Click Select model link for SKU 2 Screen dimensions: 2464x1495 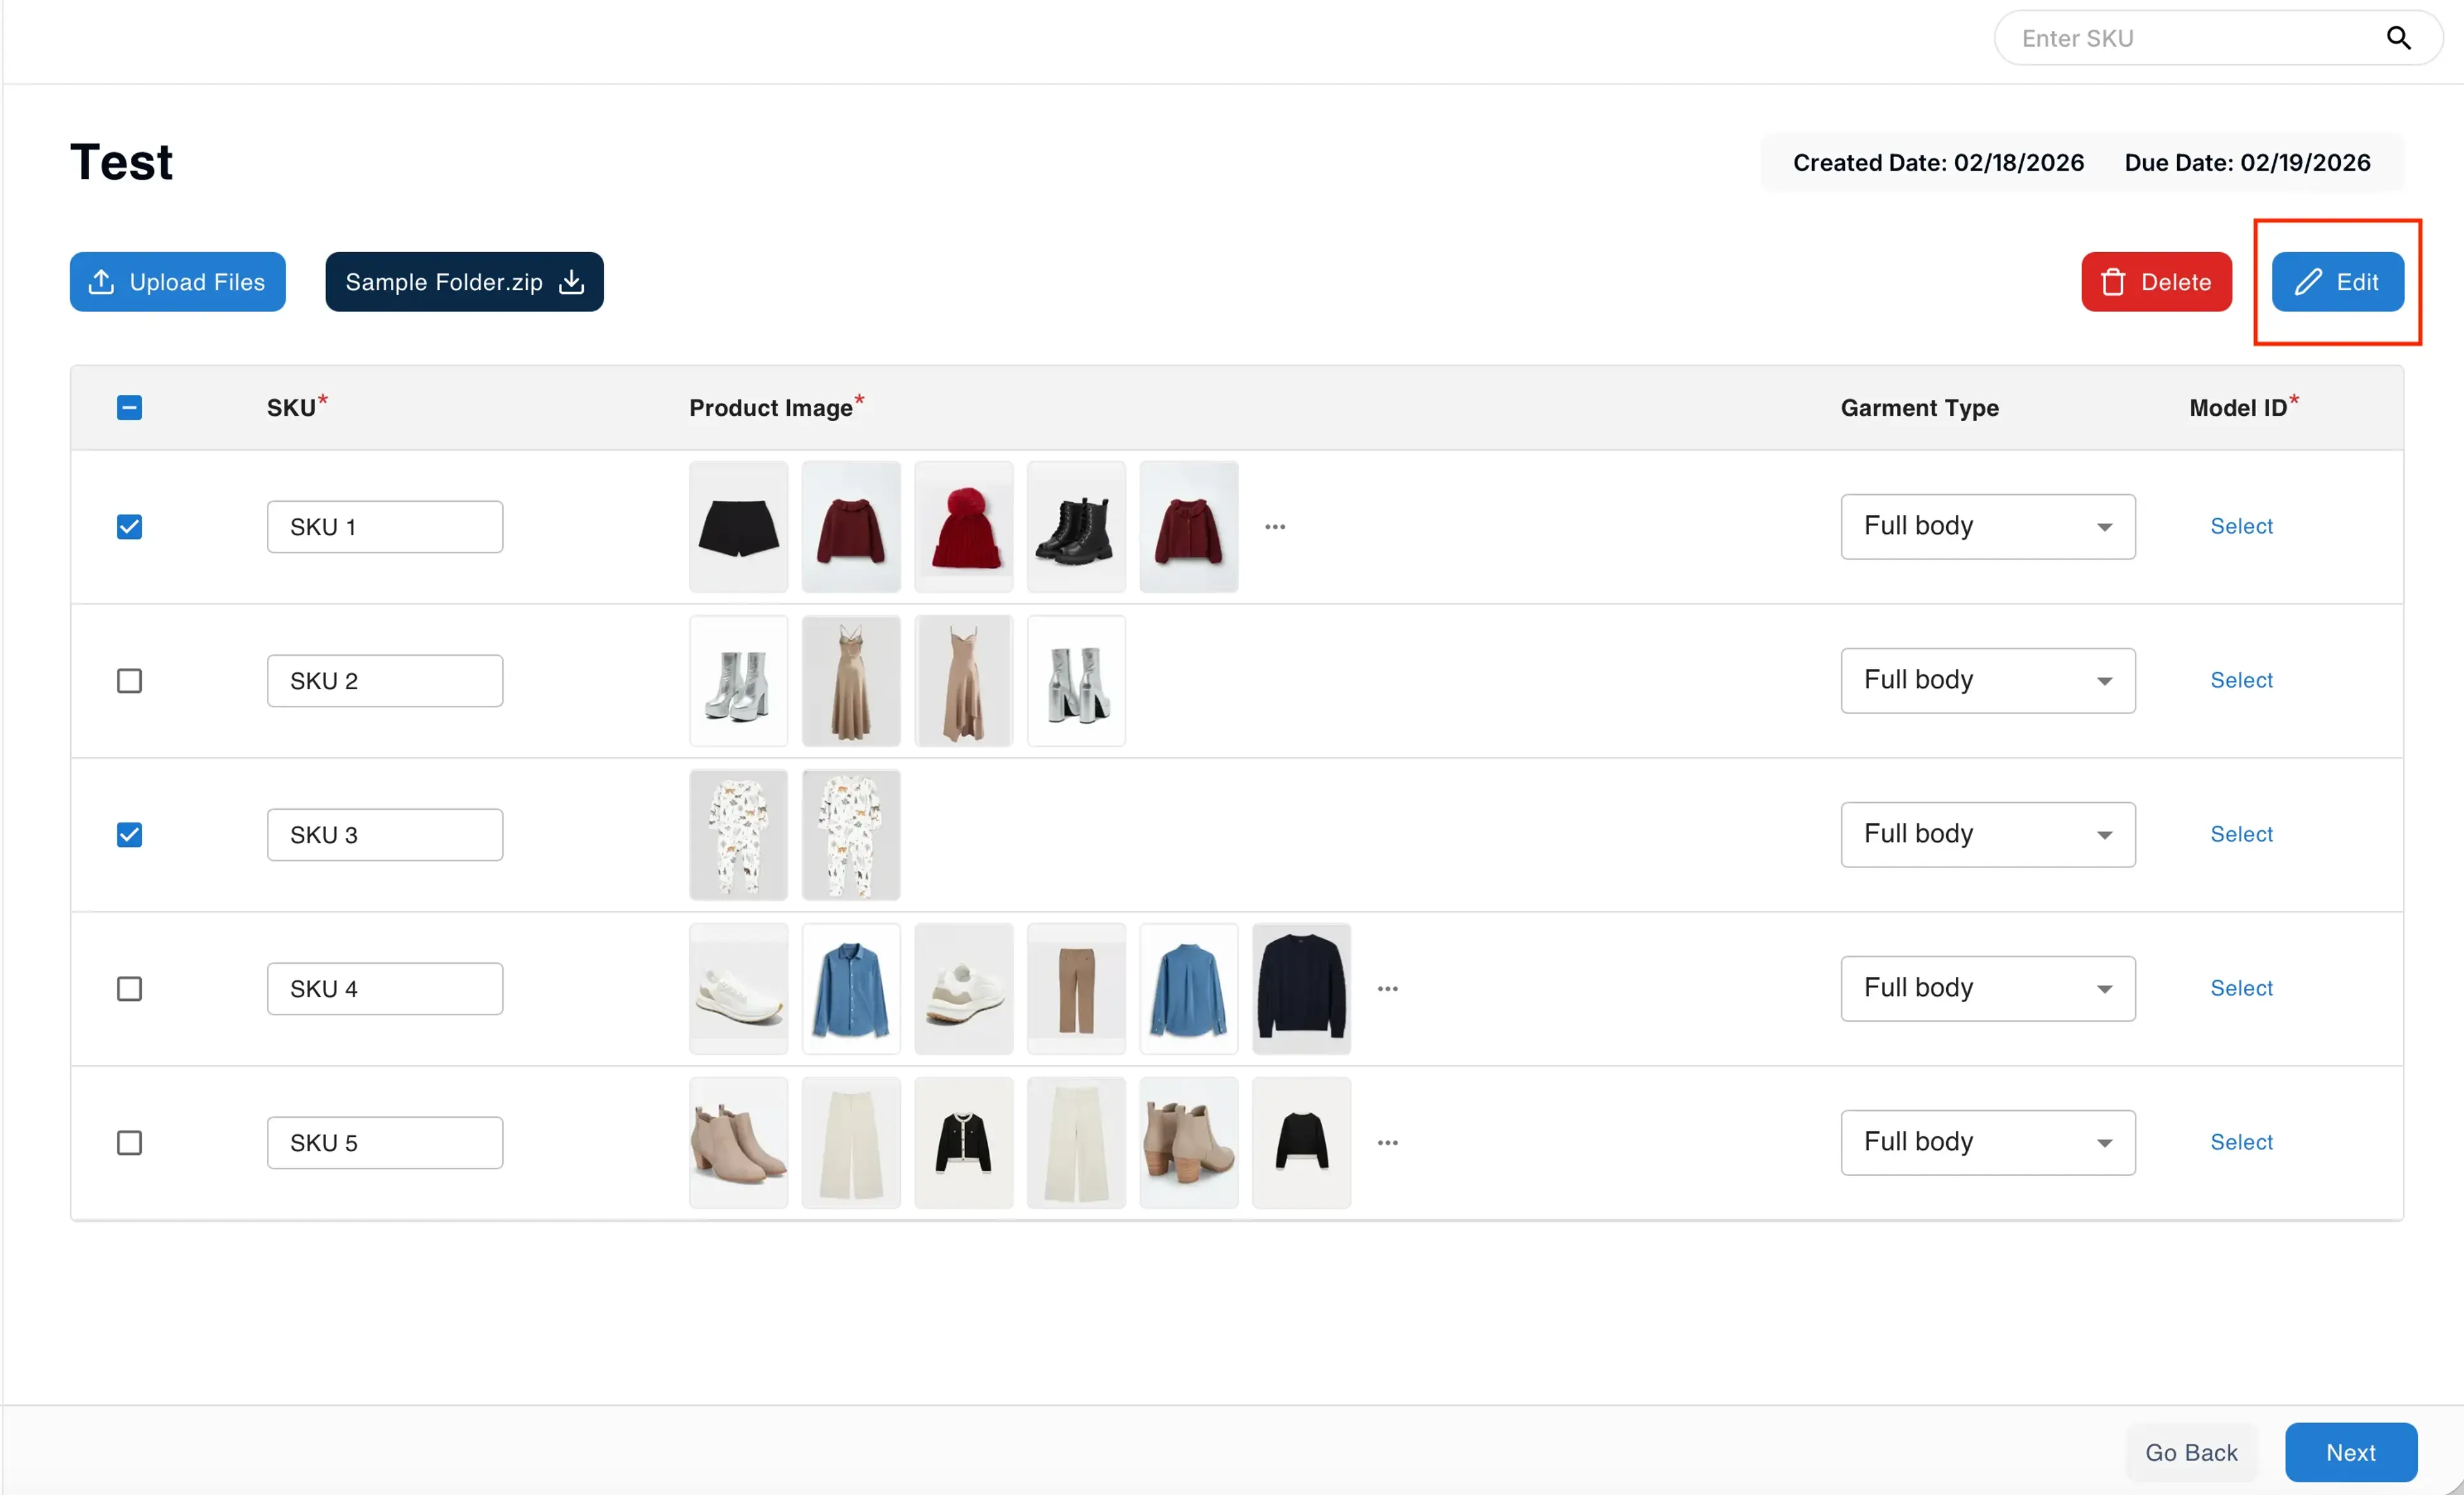pyautogui.click(x=2241, y=680)
